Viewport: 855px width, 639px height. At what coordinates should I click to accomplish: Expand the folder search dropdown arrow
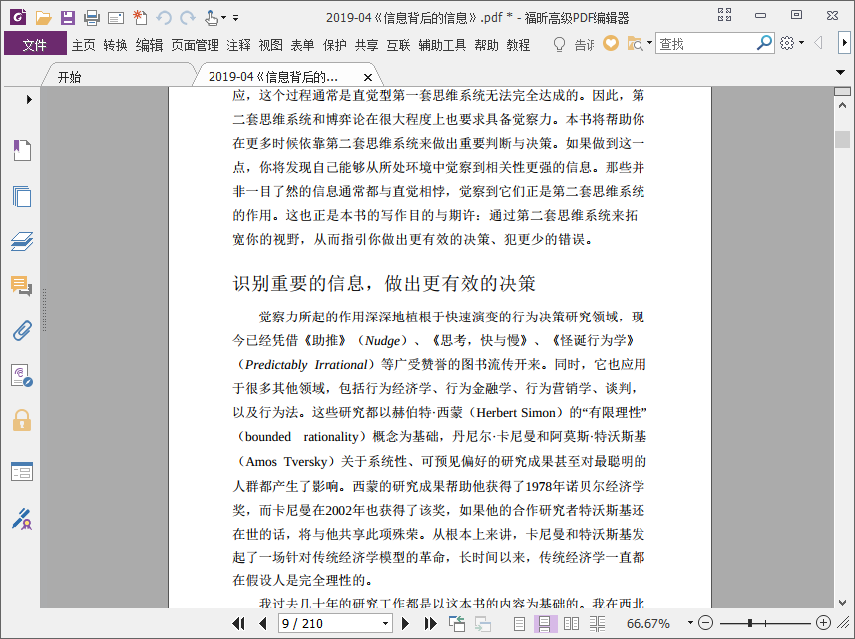coord(649,43)
